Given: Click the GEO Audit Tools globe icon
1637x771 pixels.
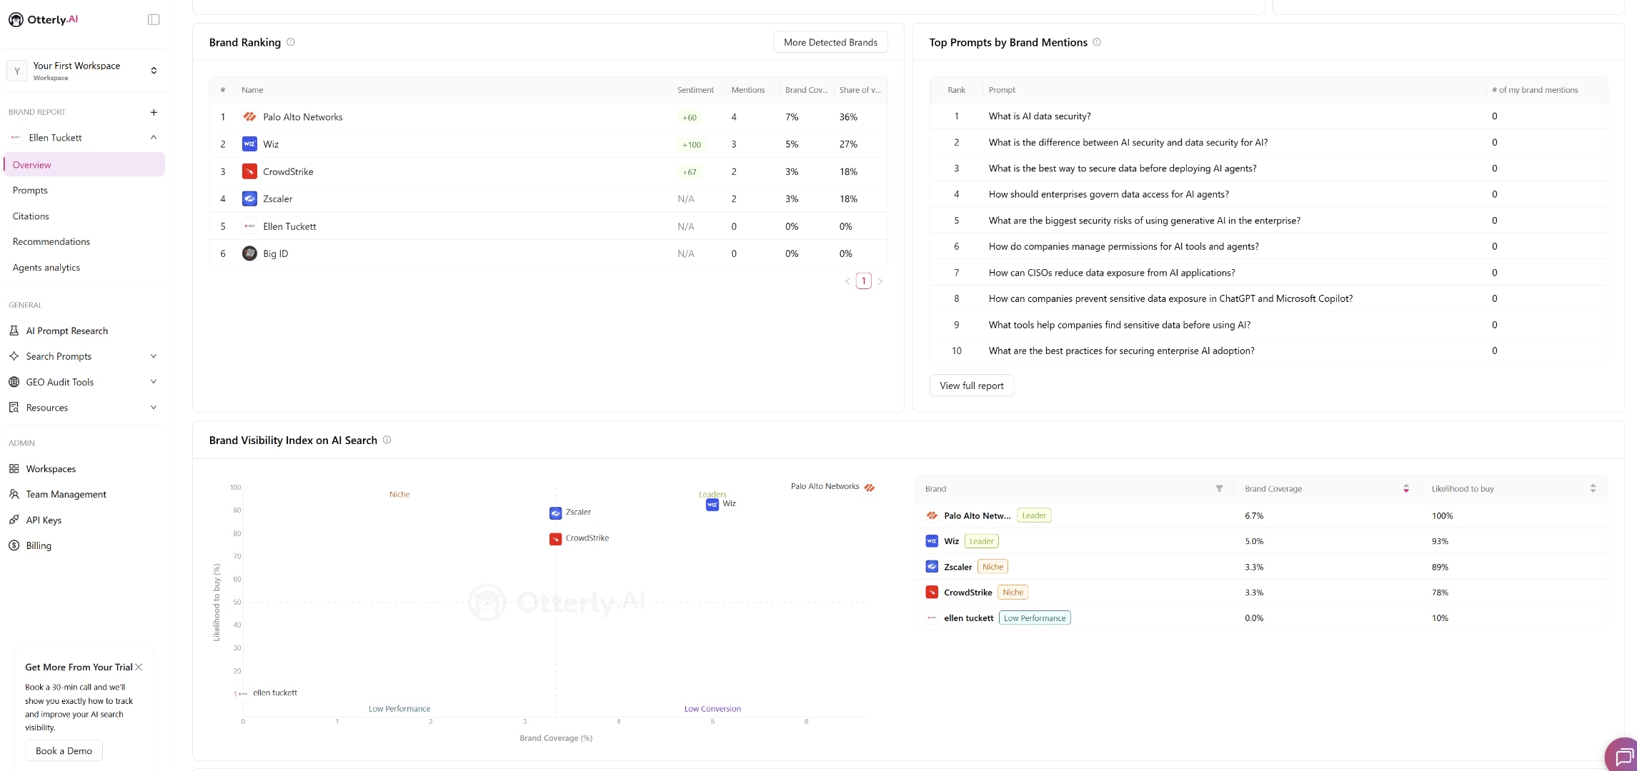Looking at the screenshot, I should (14, 382).
